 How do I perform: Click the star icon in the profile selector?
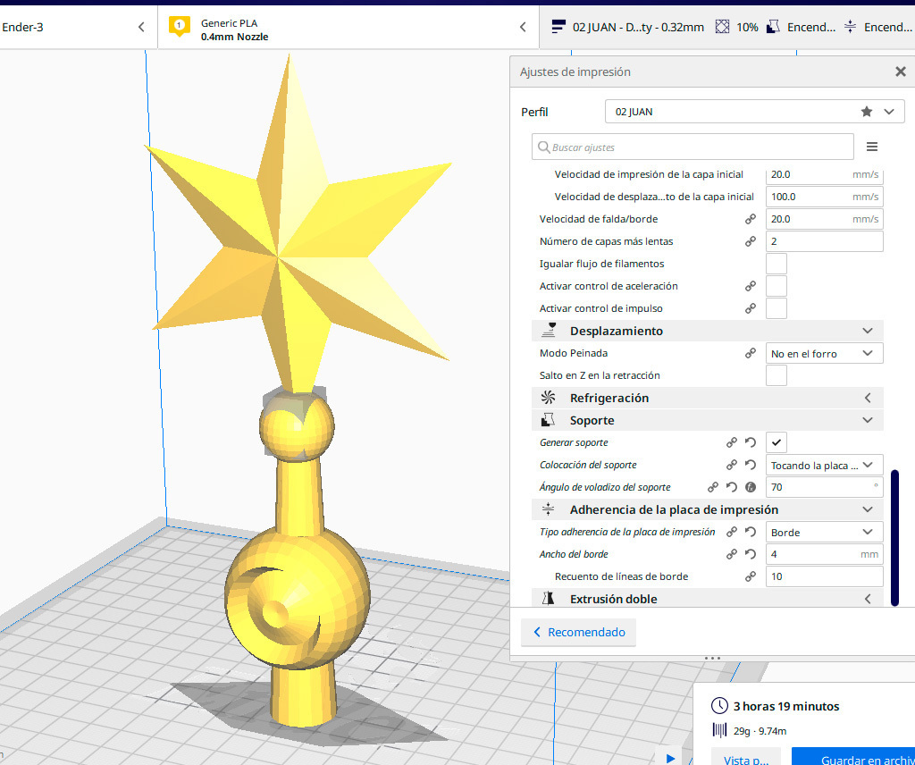(866, 112)
